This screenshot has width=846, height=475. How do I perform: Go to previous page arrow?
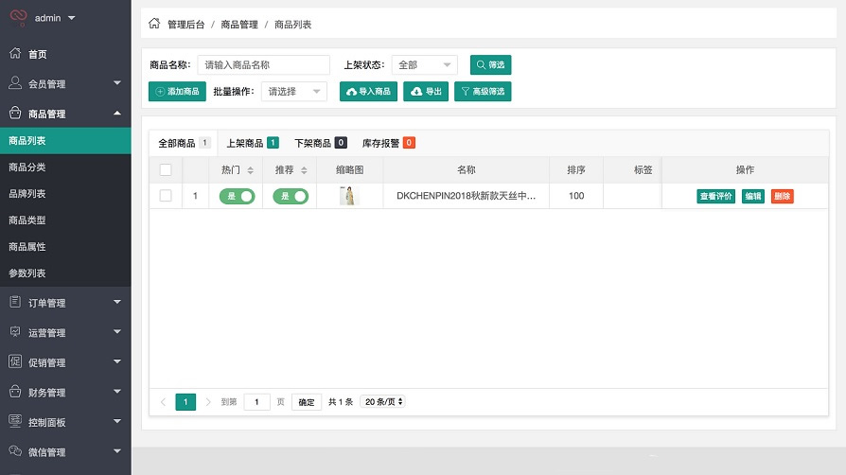pyautogui.click(x=163, y=401)
